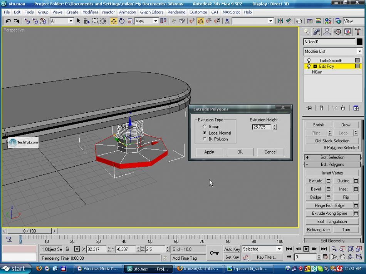
Task: Click Configure Modifier Sets icon
Action: point(356,108)
